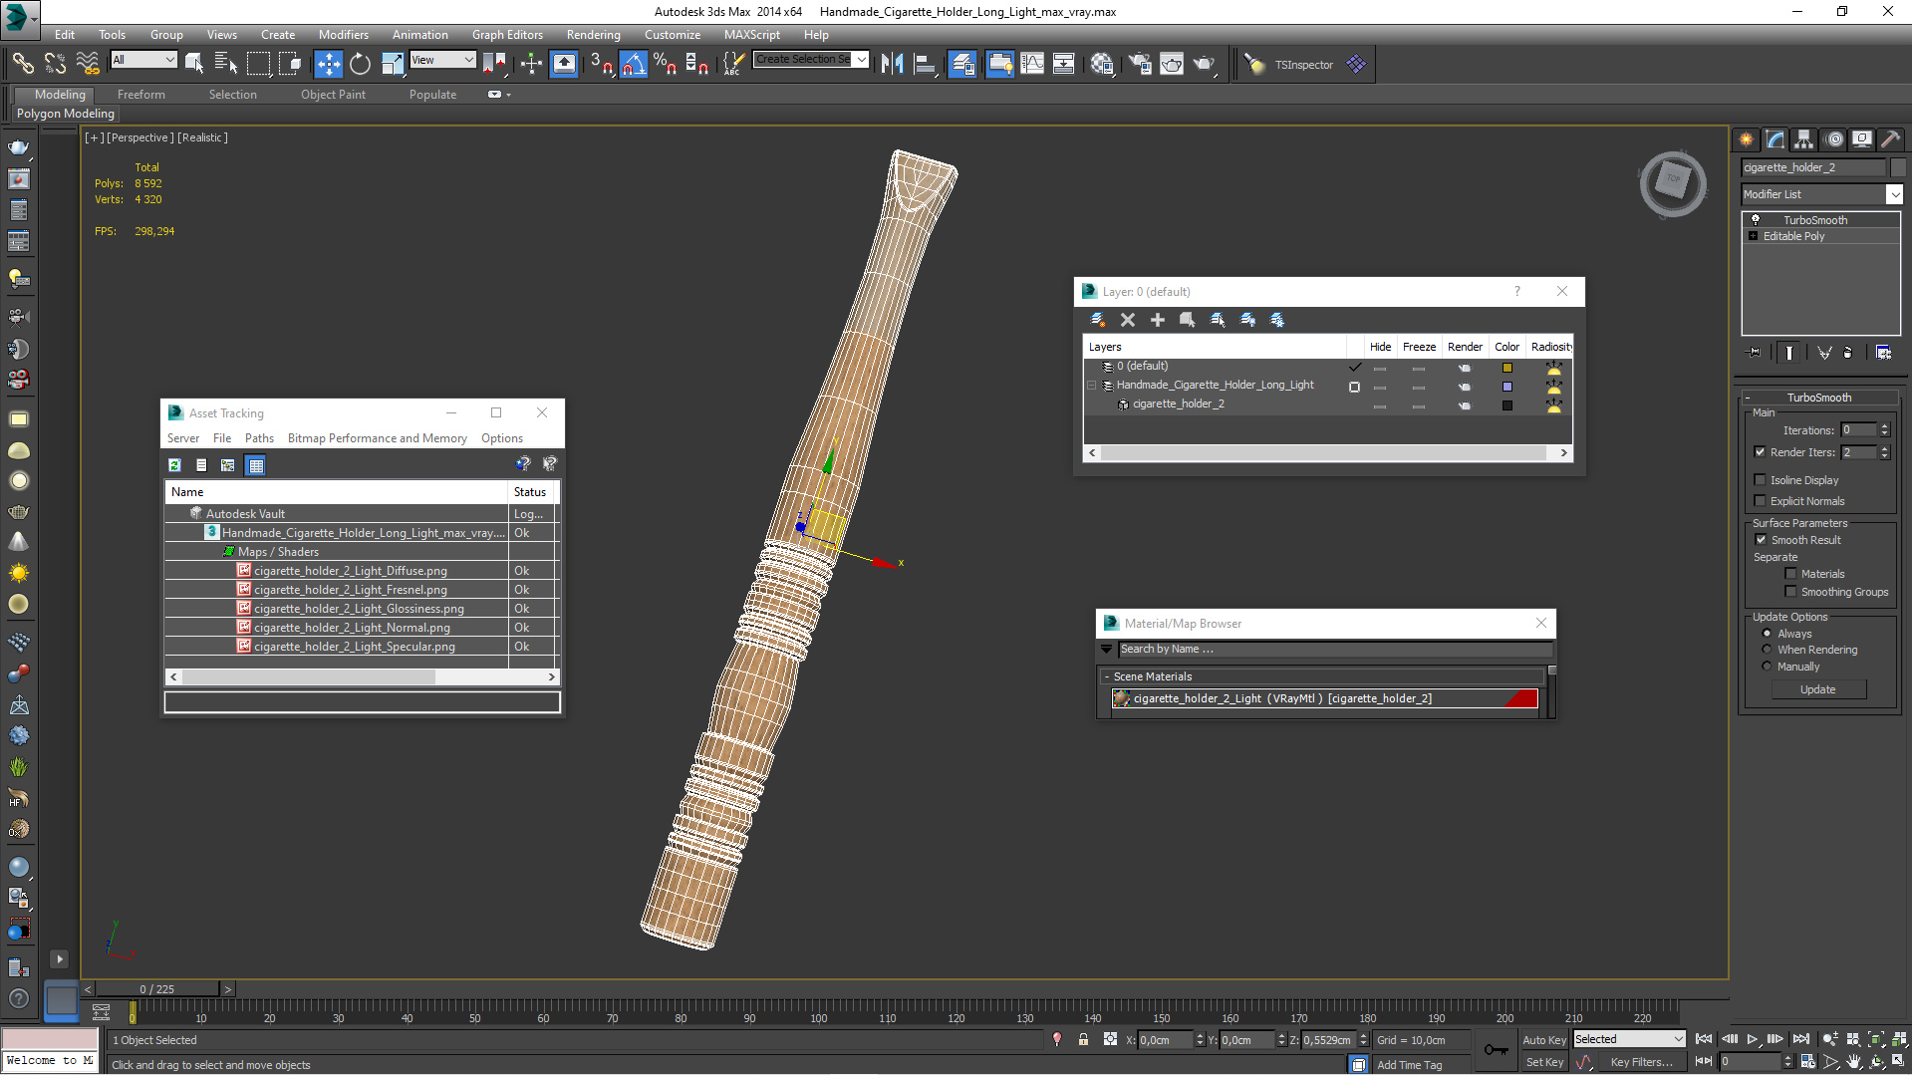Refresh the Asset Tracking list
1913x1076 pixels.
click(174, 465)
